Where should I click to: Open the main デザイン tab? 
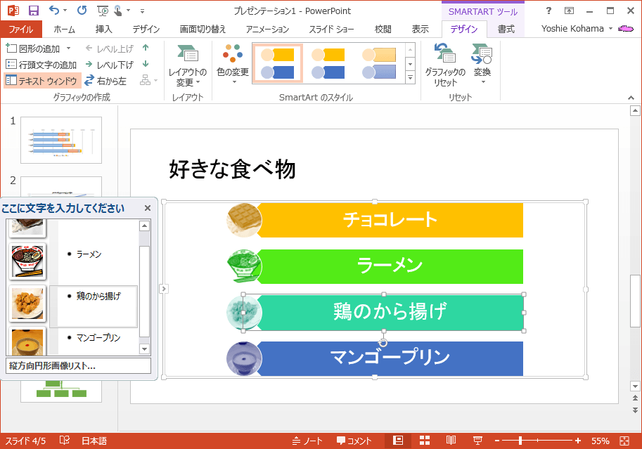point(146,29)
